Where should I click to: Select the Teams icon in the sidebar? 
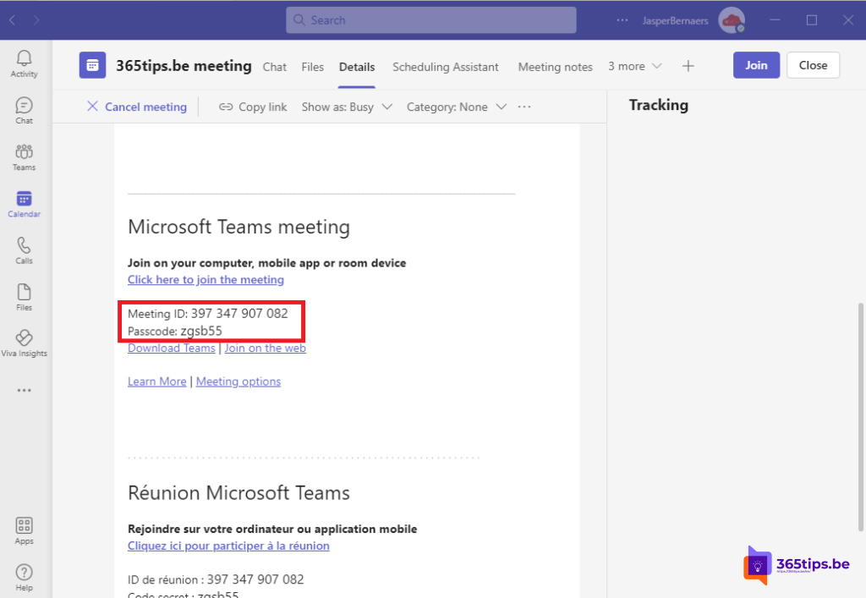click(24, 156)
